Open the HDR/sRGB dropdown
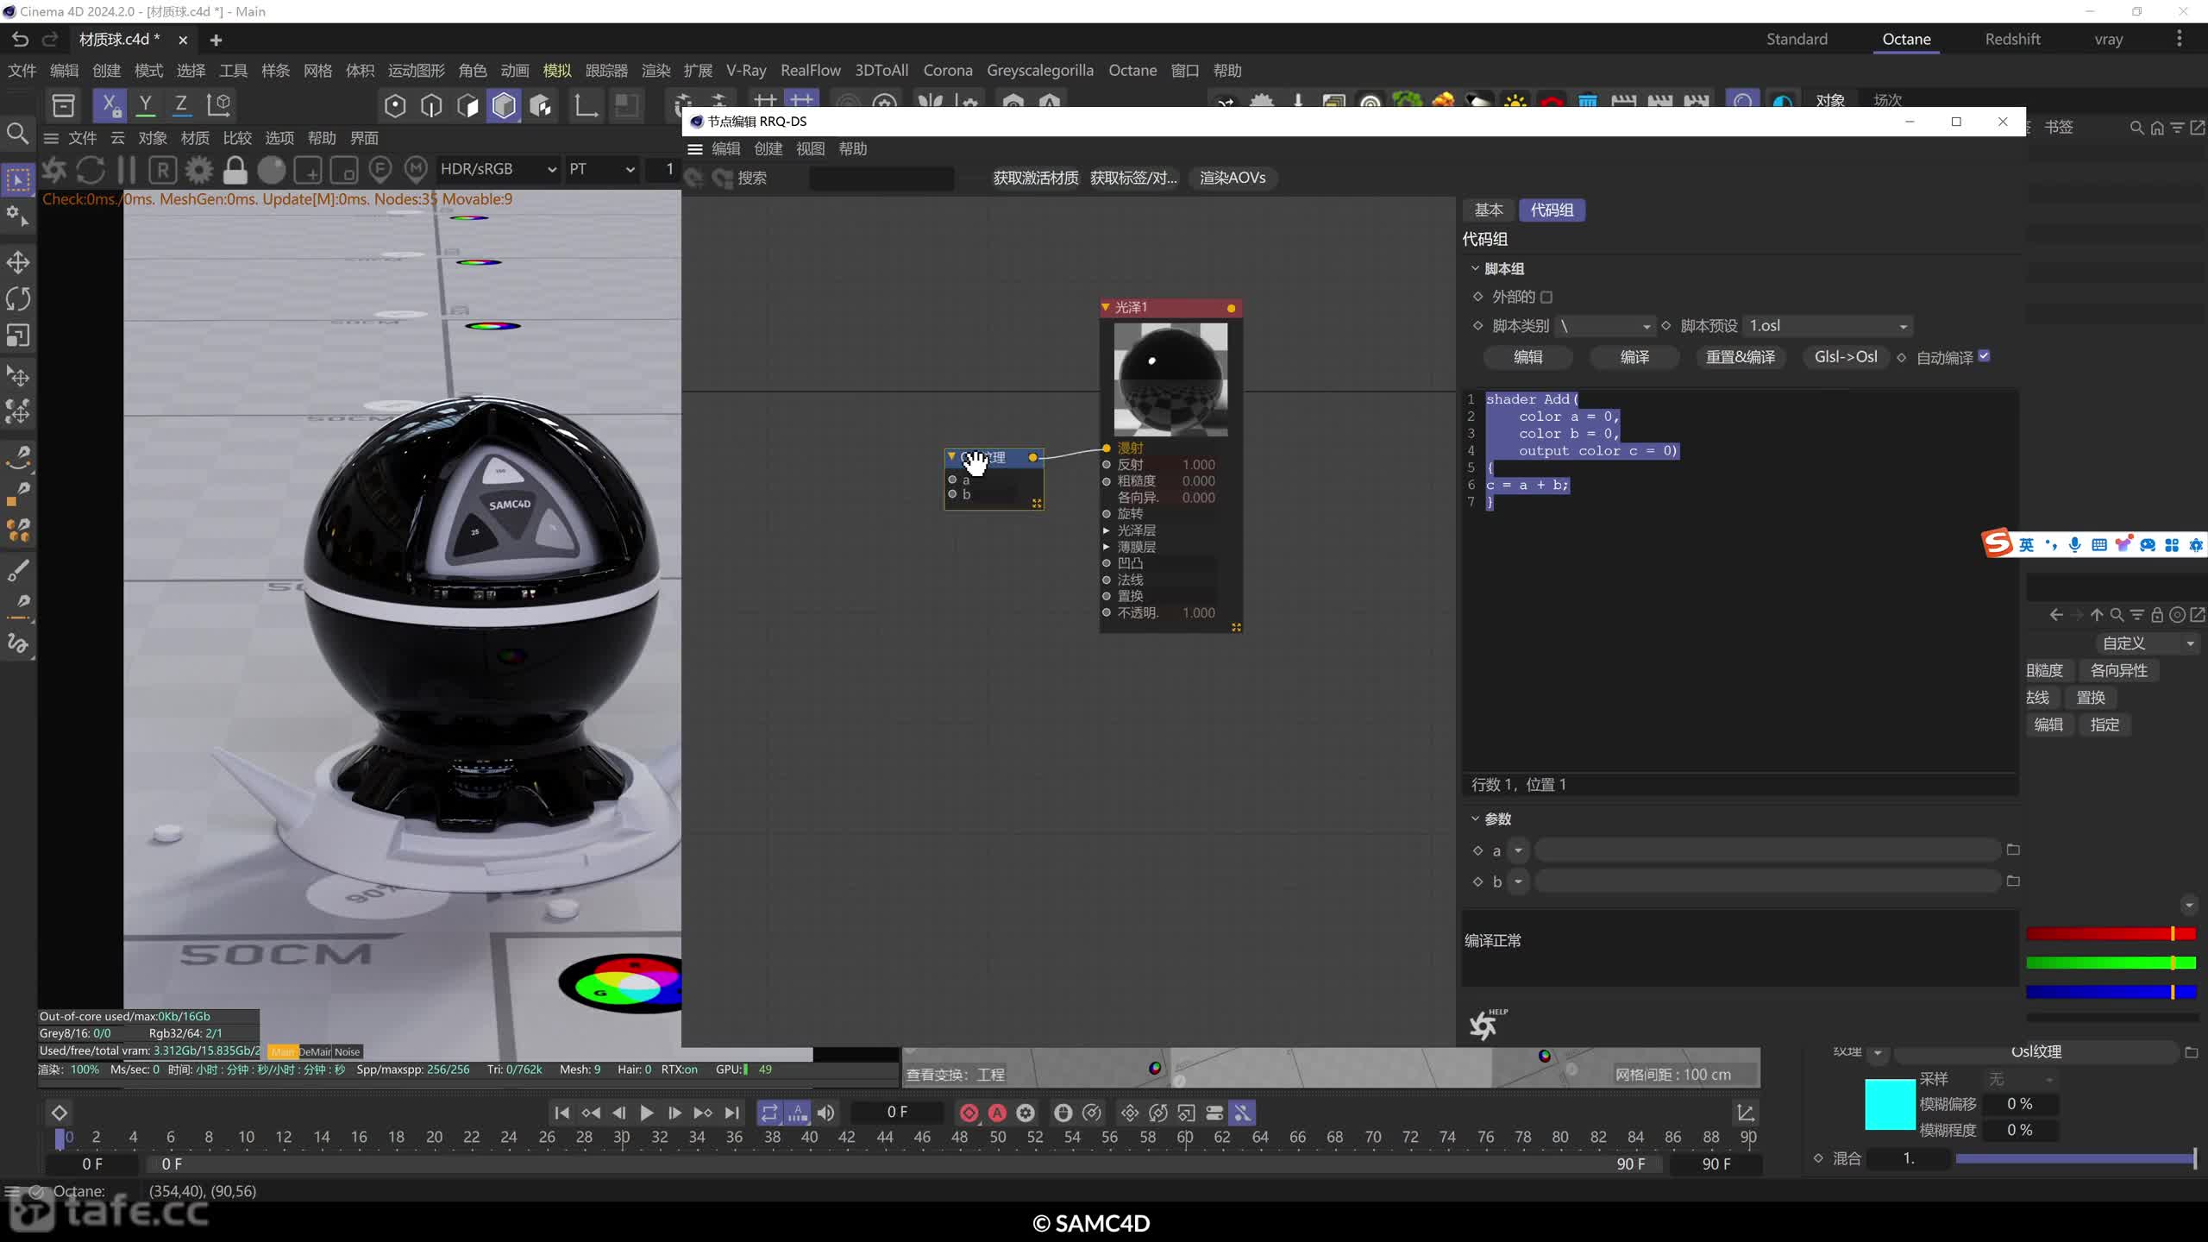2208x1242 pixels. (498, 169)
